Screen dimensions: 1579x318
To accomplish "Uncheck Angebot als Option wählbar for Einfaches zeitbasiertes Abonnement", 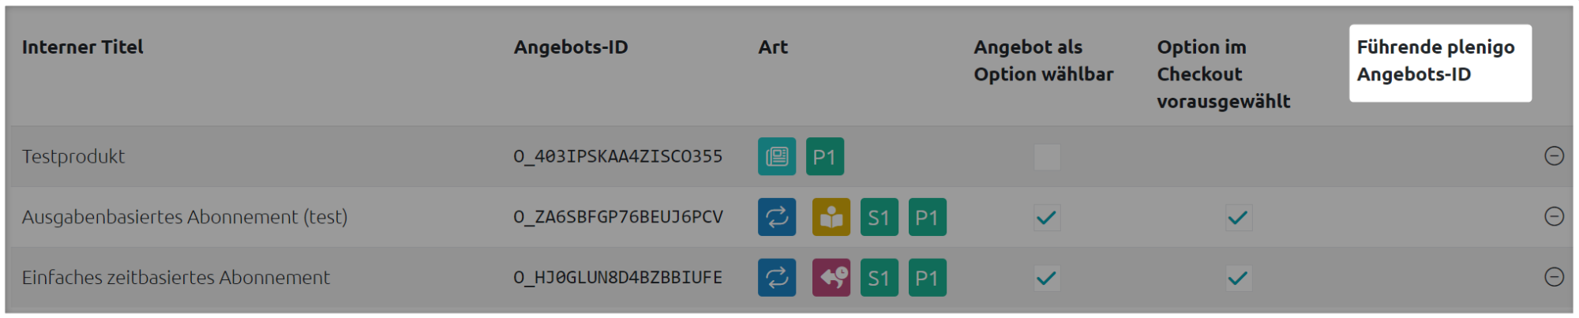I will click(x=1047, y=278).
